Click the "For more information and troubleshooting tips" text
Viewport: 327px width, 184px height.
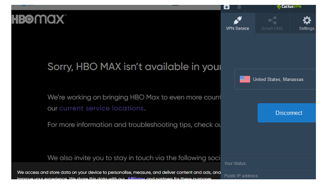pyautogui.click(x=134, y=125)
